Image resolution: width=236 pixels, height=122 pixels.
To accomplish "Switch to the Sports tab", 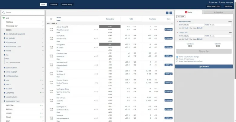I will [43, 5].
